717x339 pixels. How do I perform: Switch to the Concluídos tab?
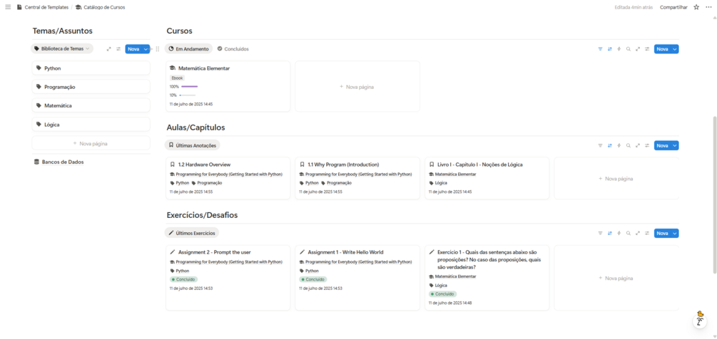(x=233, y=49)
